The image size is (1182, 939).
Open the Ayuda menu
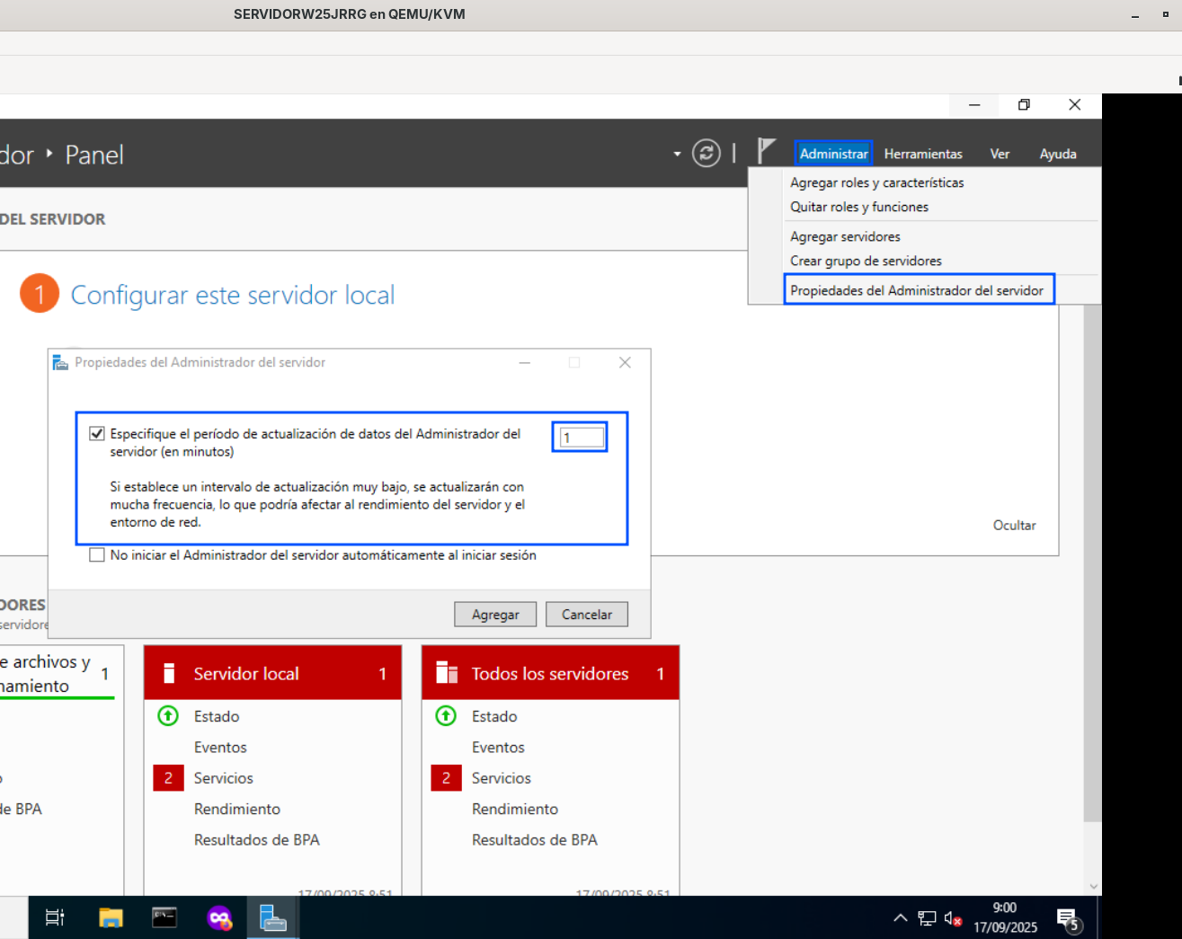coord(1058,154)
